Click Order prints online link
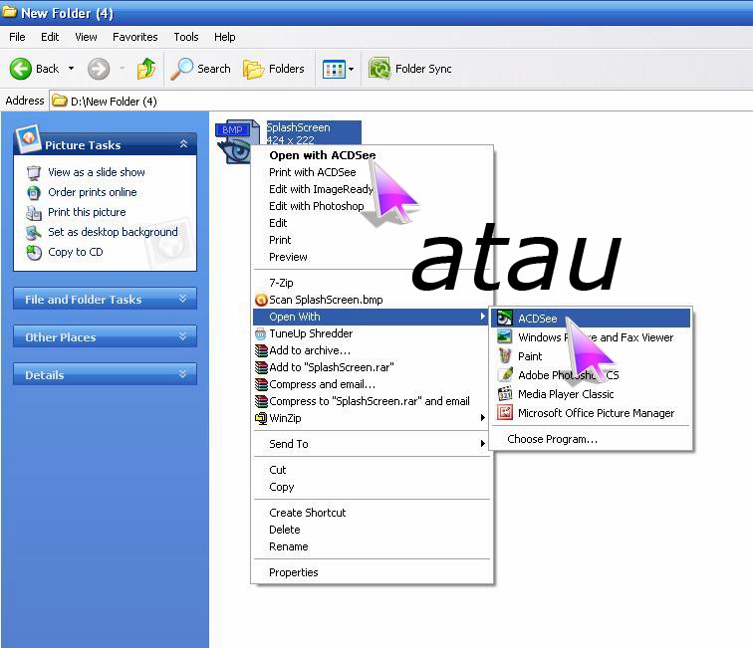Screen dimensions: 753x648 pos(93,192)
